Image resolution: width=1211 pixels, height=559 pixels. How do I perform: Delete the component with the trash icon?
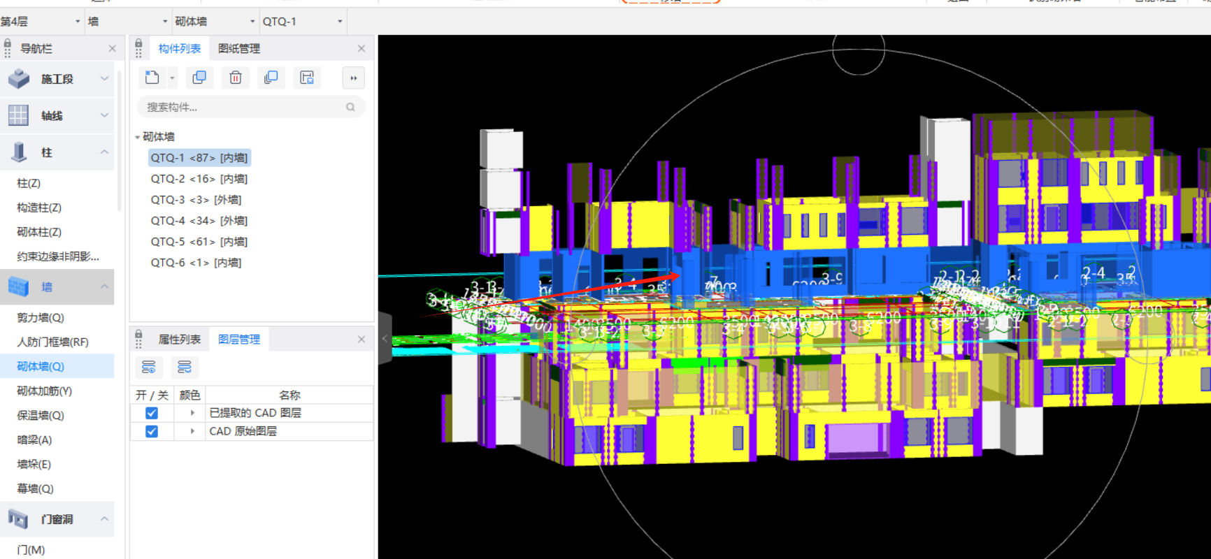(236, 78)
